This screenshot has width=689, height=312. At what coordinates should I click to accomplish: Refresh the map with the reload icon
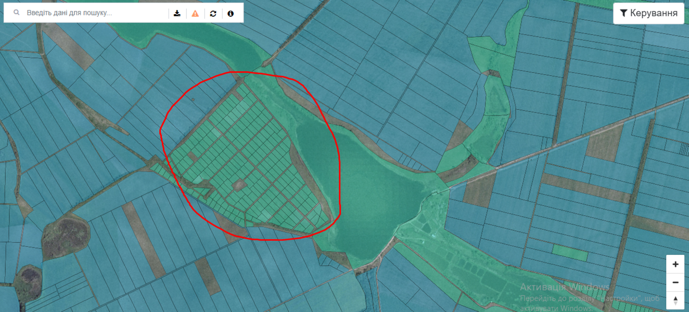213,14
